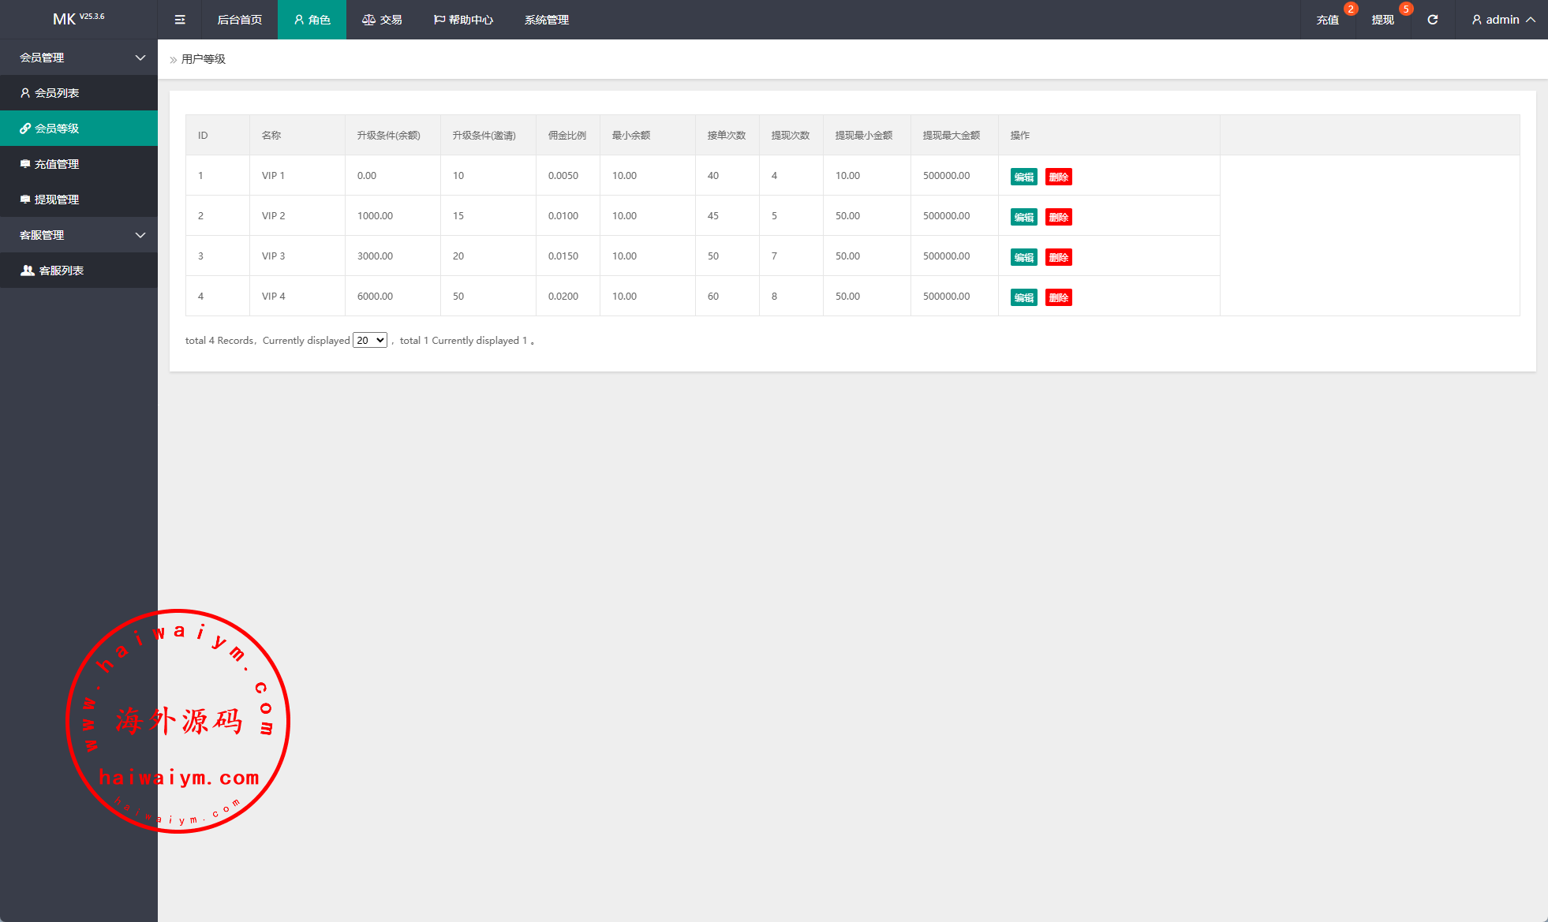Switch to the 交易 top tab

pos(383,20)
